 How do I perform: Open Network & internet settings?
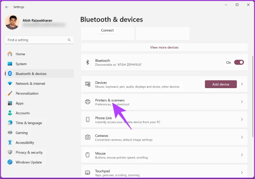coord(39,84)
